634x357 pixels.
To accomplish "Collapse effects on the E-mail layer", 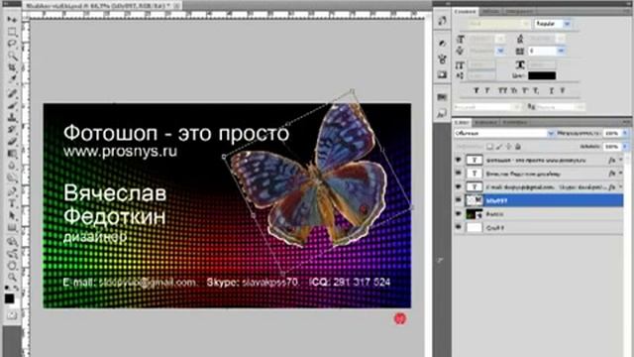I will click(x=620, y=187).
